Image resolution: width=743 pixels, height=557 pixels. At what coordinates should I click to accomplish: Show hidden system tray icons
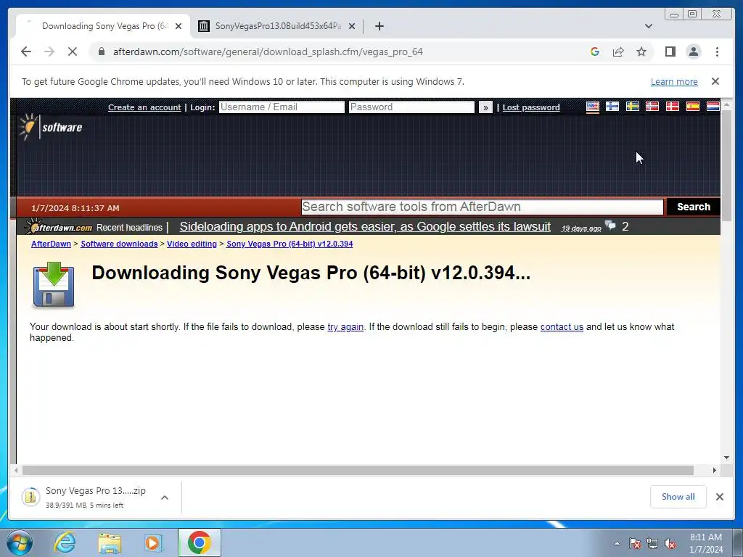tap(617, 544)
